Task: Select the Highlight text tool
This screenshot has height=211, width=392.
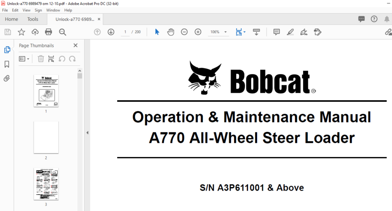Action: pyautogui.click(x=290, y=32)
